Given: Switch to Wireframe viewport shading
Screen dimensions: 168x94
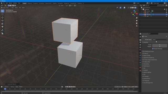Looking at the screenshot, I should click(130, 8).
